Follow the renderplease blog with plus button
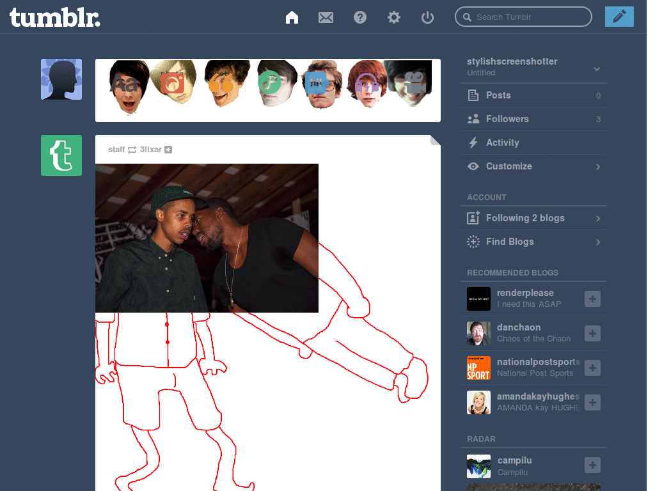 coord(592,299)
